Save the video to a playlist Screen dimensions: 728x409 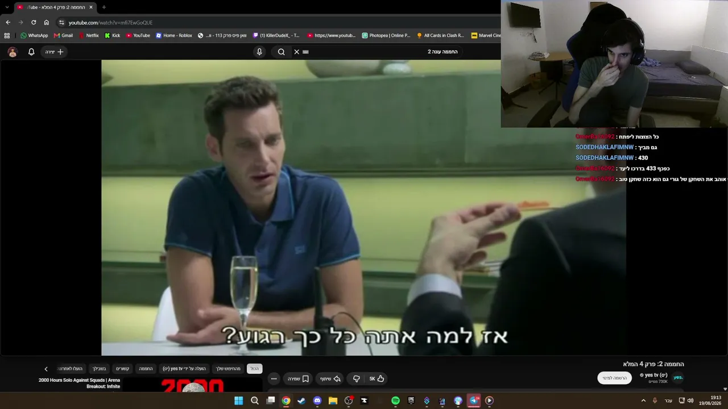(298, 379)
